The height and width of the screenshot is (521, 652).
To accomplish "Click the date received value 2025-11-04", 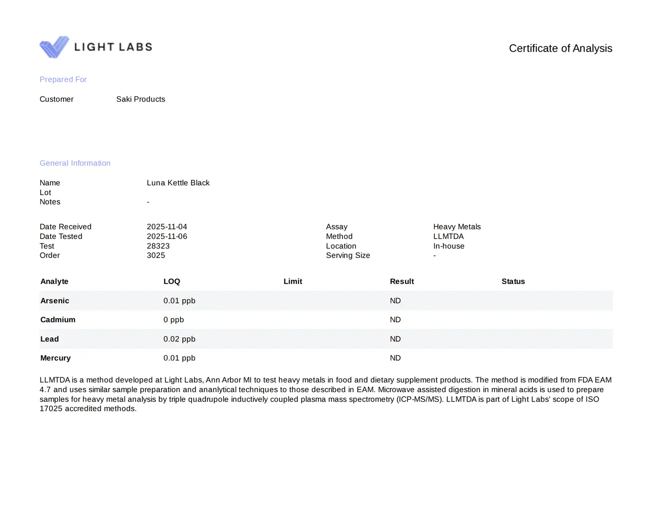I will (167, 227).
